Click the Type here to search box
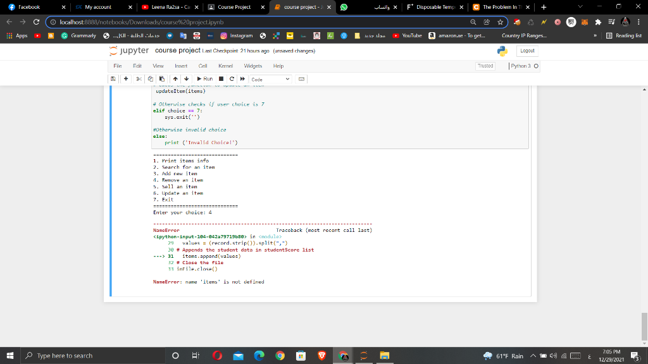This screenshot has height=364, width=648. point(92,355)
